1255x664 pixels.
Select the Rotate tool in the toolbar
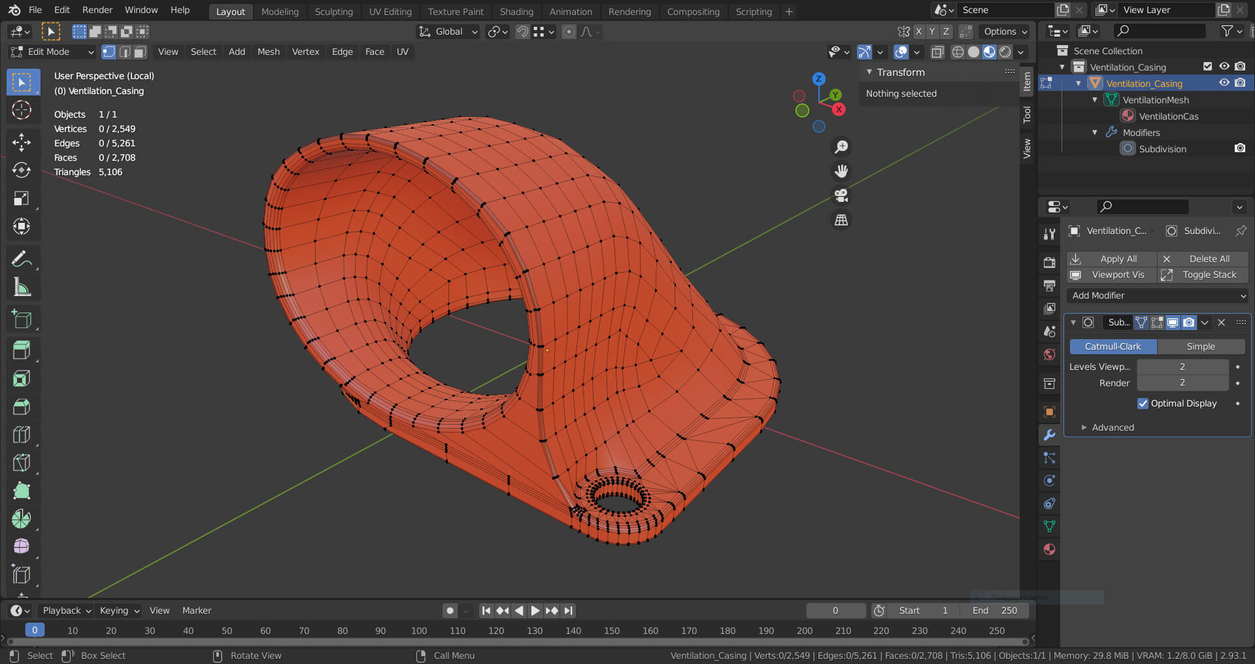coord(22,171)
